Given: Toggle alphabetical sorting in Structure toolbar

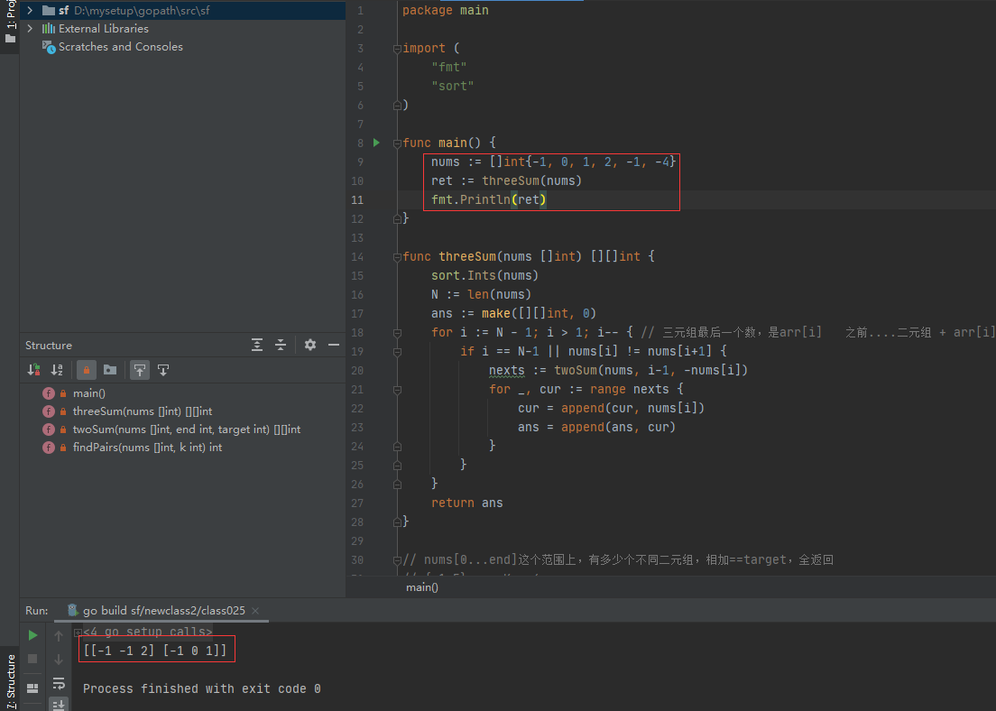Looking at the screenshot, I should pyautogui.click(x=57, y=370).
